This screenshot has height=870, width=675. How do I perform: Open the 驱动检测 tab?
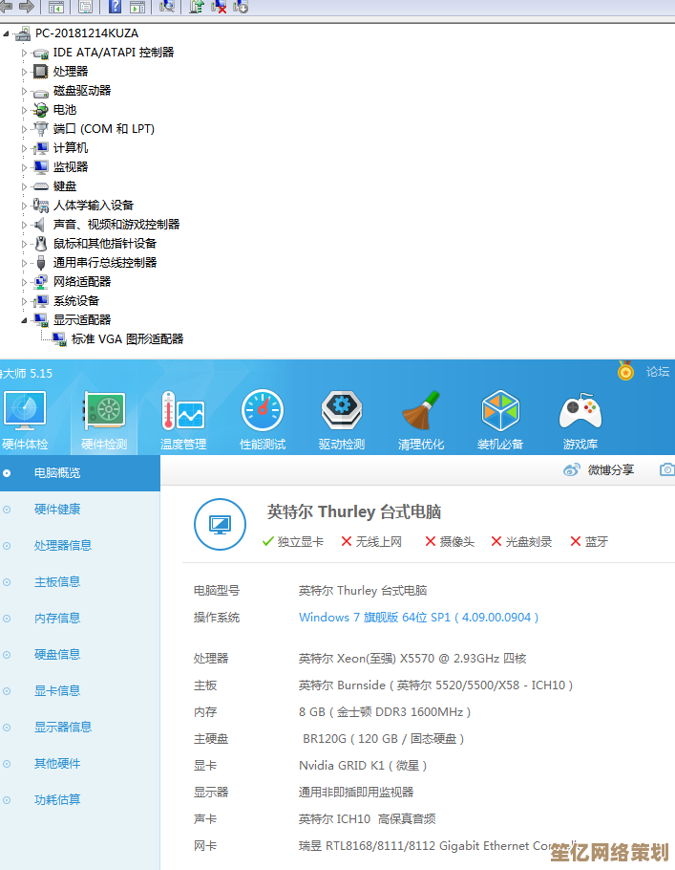coord(342,420)
